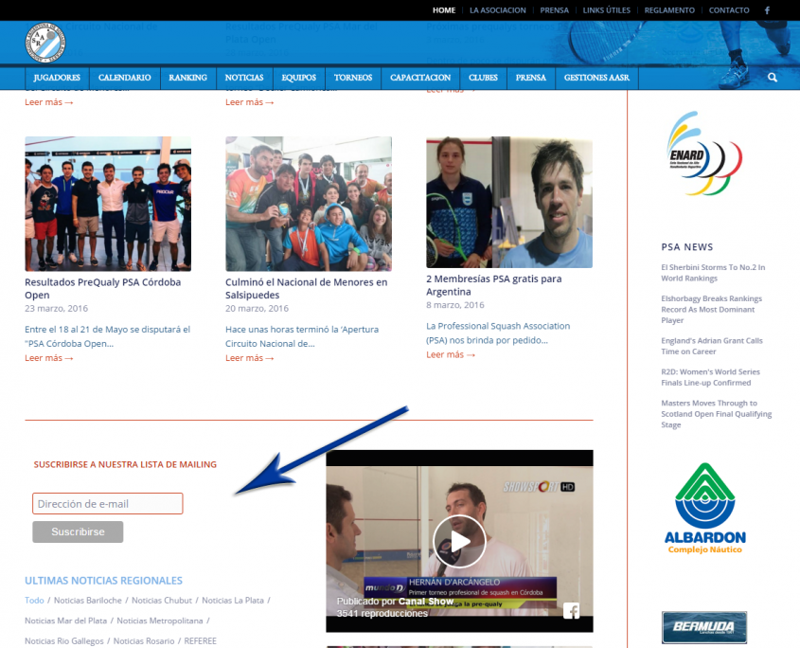Click Leer más under Nacional de Menores
Image resolution: width=800 pixels, height=648 pixels.
(x=250, y=358)
